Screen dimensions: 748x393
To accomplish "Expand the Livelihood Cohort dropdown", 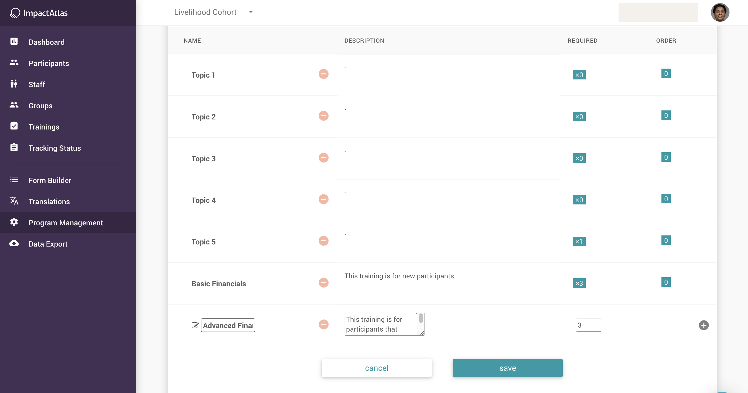I will coord(251,12).
